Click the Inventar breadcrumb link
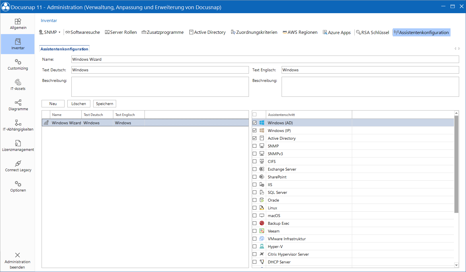The height and width of the screenshot is (272, 466). click(49, 21)
